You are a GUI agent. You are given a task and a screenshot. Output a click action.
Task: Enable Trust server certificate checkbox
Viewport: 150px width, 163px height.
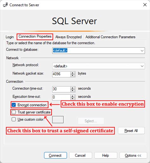pos(14,112)
